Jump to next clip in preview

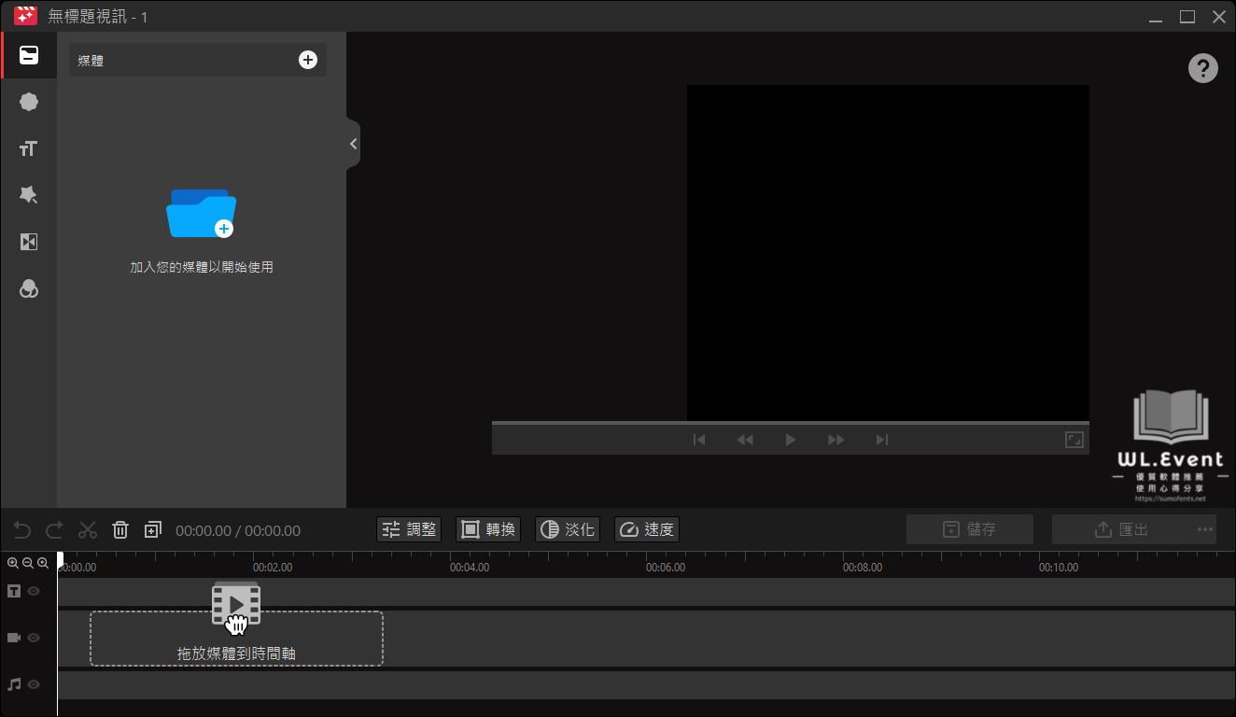click(882, 440)
